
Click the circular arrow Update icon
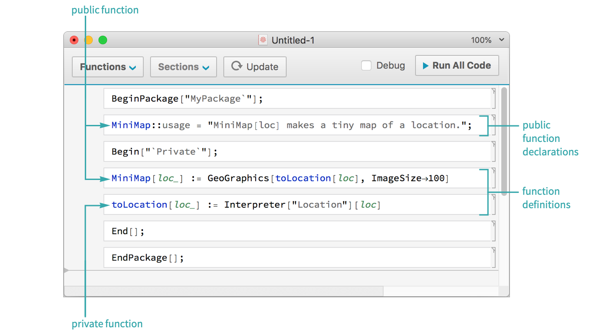pos(236,66)
